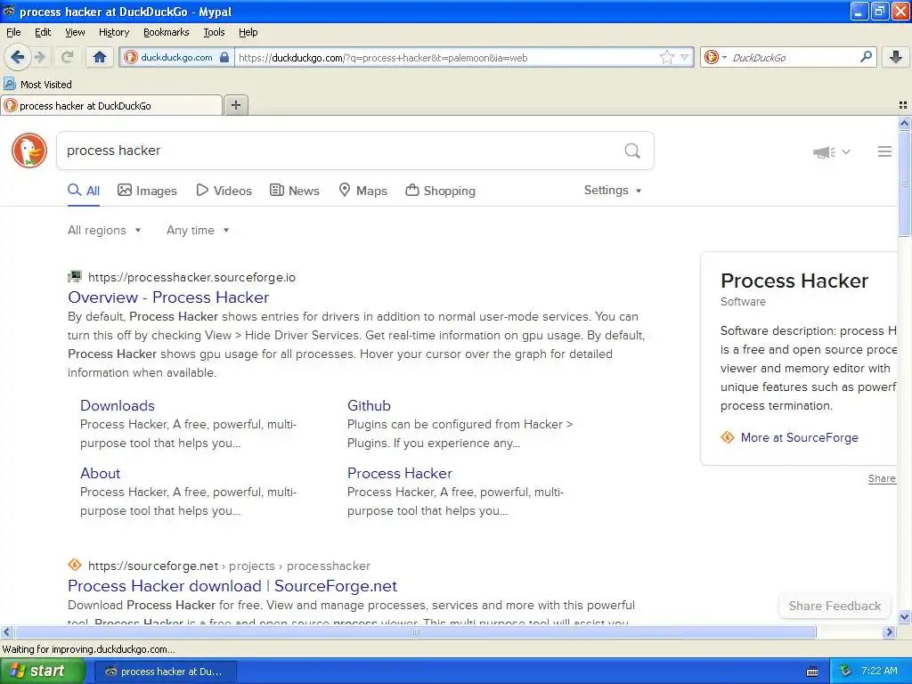Screen dimensions: 912x684
Task: Reload the page with the refresh icon
Action: (67, 57)
